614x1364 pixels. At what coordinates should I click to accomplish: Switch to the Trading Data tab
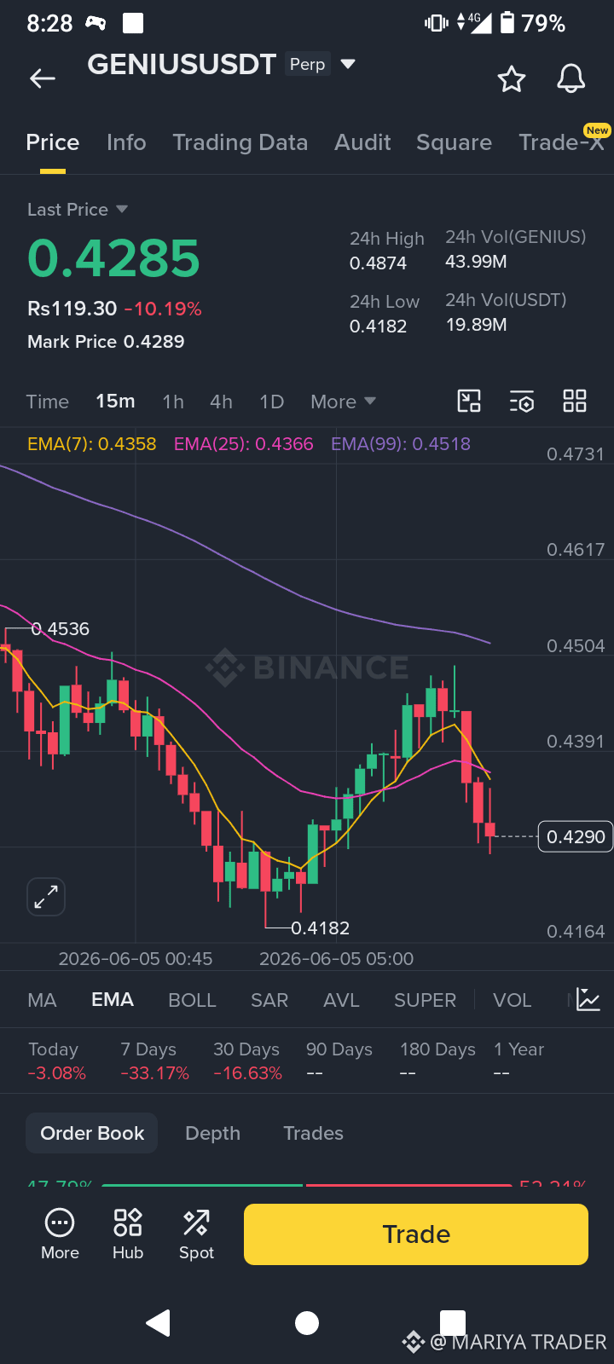point(240,142)
